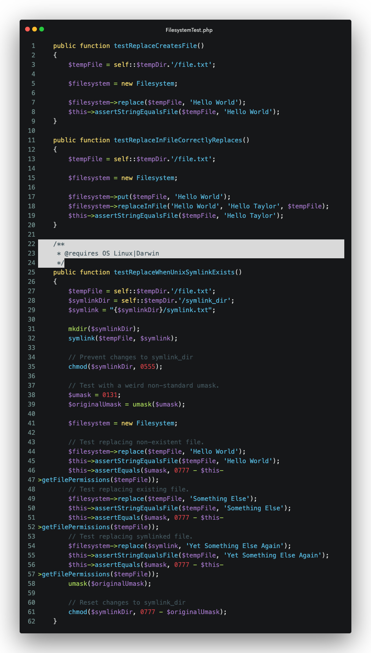The image size is (371, 653).
Task: Click 'Hello Taylor' string on line 19
Action: coord(250,215)
